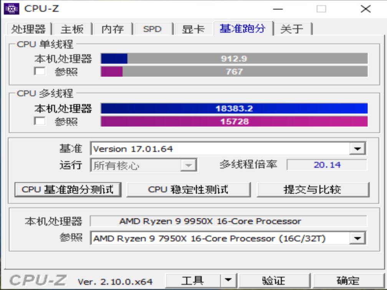Open the reference processor dropdown
Viewport: 387px width, 290px height.
(358, 238)
